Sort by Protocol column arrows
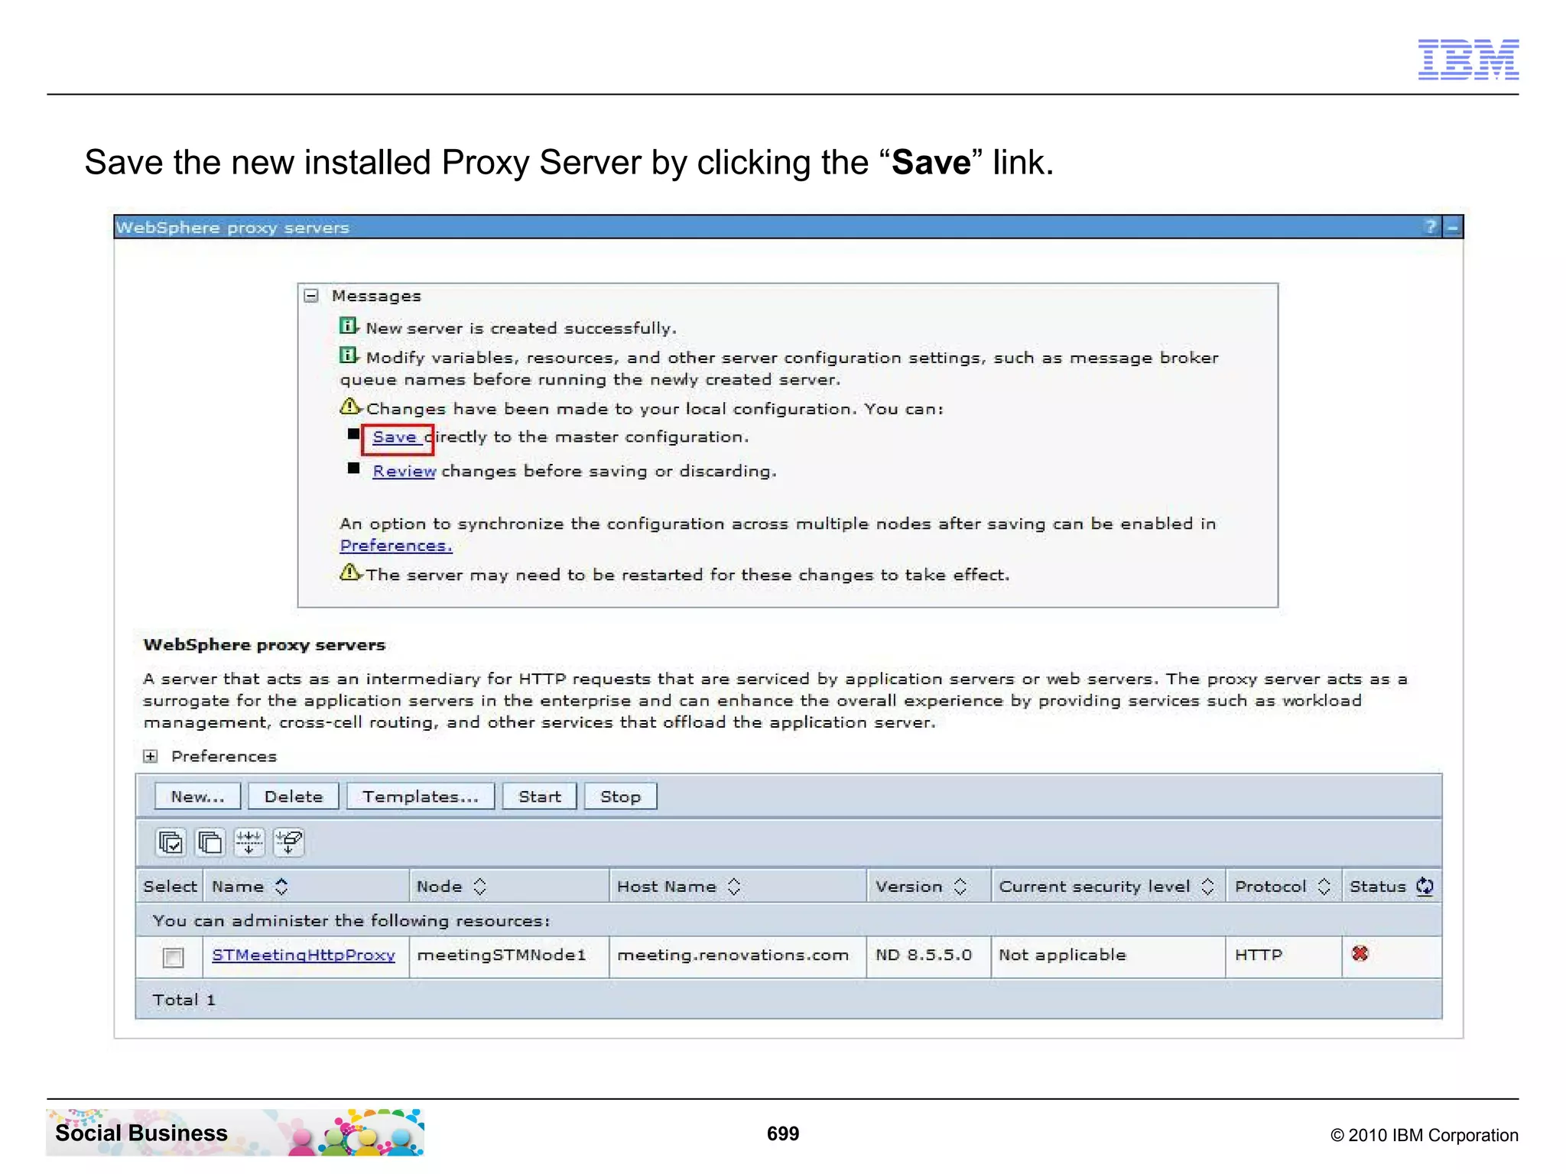Screen dimensions: 1566x1174 1324,887
